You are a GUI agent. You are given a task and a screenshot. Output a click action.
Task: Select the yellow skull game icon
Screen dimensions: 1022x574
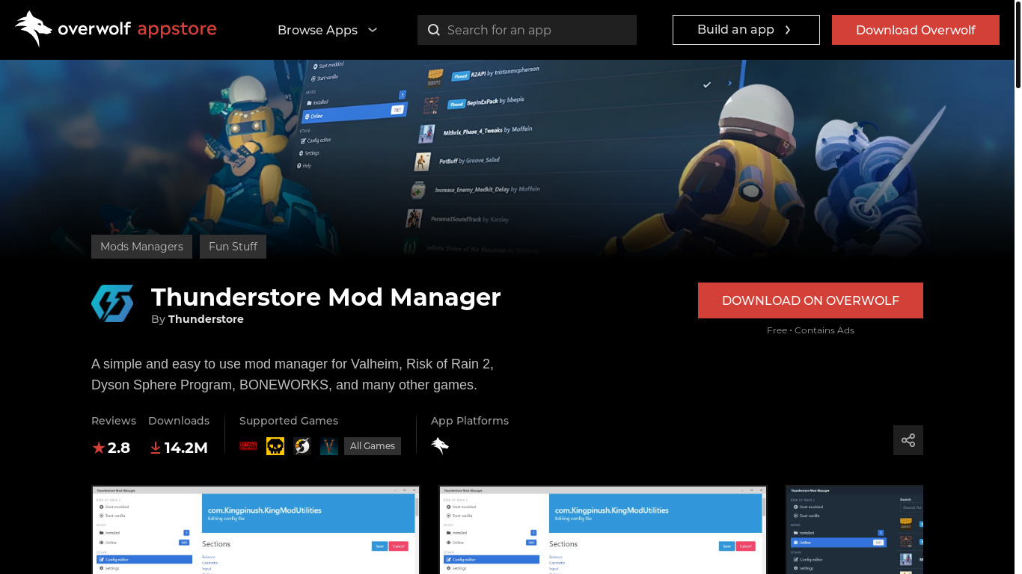275,446
